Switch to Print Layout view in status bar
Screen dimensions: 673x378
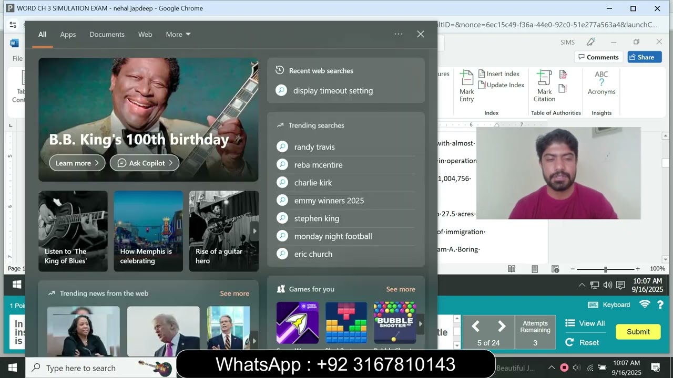pyautogui.click(x=535, y=269)
